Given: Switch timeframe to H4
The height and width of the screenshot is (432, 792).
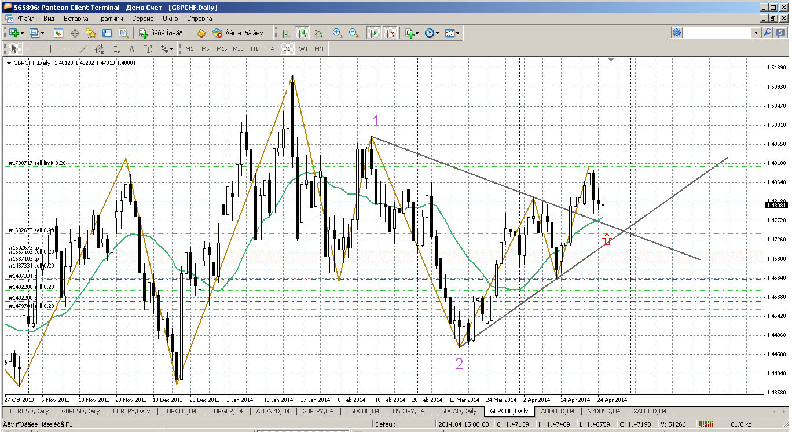Looking at the screenshot, I should [x=270, y=49].
